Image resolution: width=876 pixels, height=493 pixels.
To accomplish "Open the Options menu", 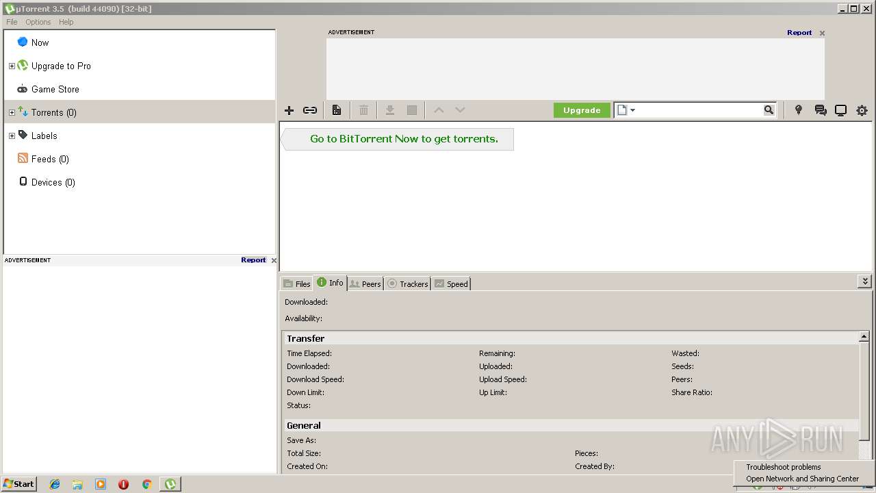I will pyautogui.click(x=38, y=22).
